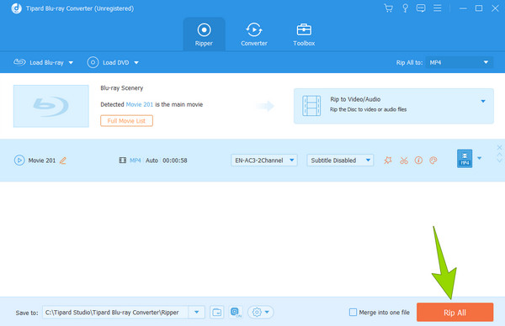Toggle the GPU acceleration icon
Screen dimensions: 505x326
pos(236,313)
